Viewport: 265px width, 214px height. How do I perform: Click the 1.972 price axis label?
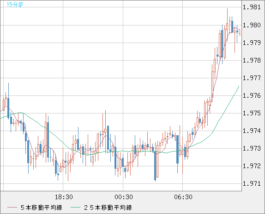[252, 166]
